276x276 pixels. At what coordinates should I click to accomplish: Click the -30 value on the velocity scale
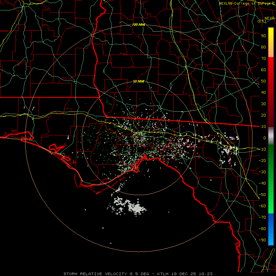tap(262, 172)
